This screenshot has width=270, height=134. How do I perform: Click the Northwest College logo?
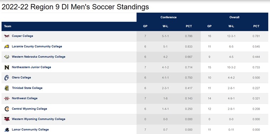pos(7,98)
